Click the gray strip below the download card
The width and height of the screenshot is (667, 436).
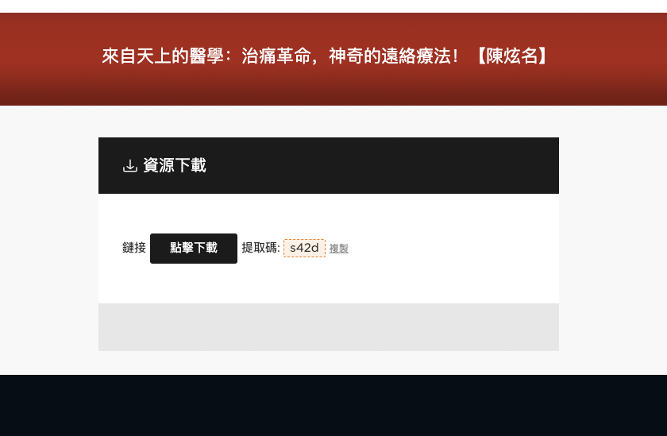tap(329, 327)
